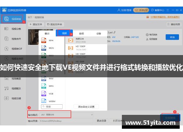The height and width of the screenshot is (132, 183).
Task: Click the 00:00:06 duration value
Action: pos(116,41)
